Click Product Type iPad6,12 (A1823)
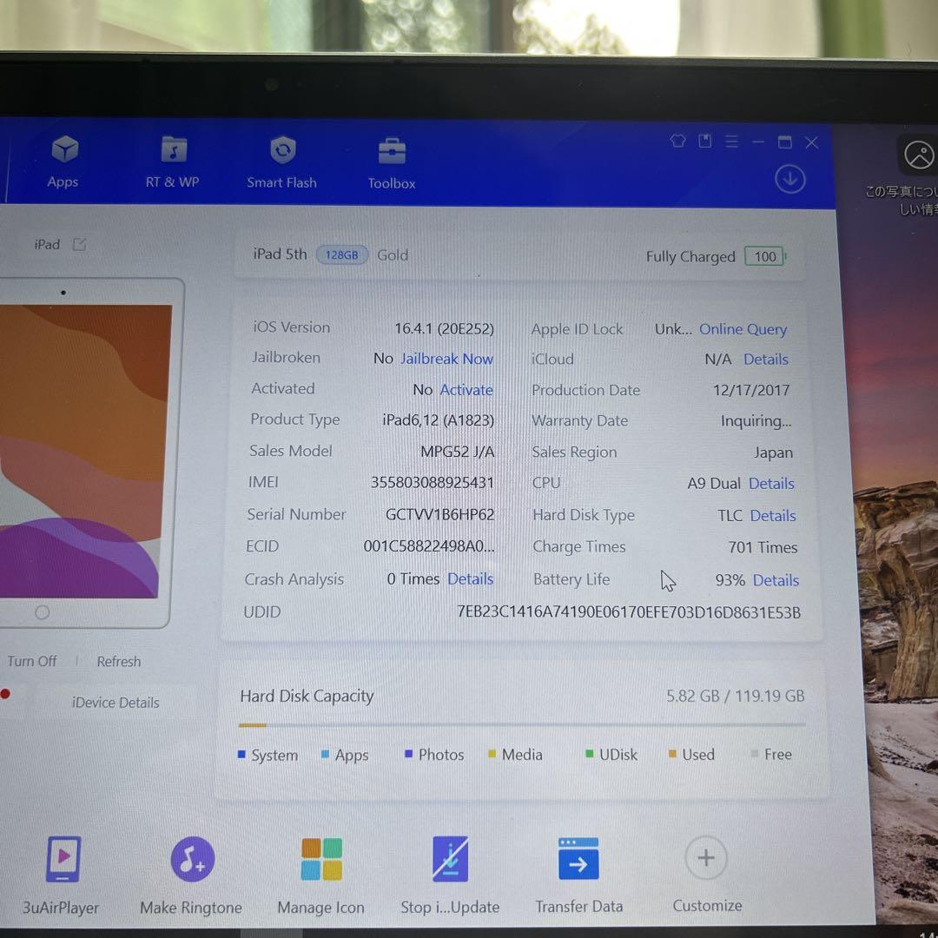 coord(439,420)
